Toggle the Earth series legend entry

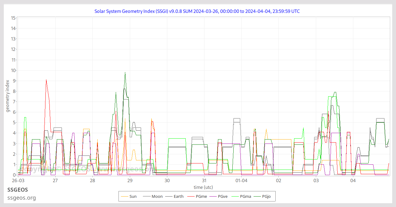[x=178, y=196]
